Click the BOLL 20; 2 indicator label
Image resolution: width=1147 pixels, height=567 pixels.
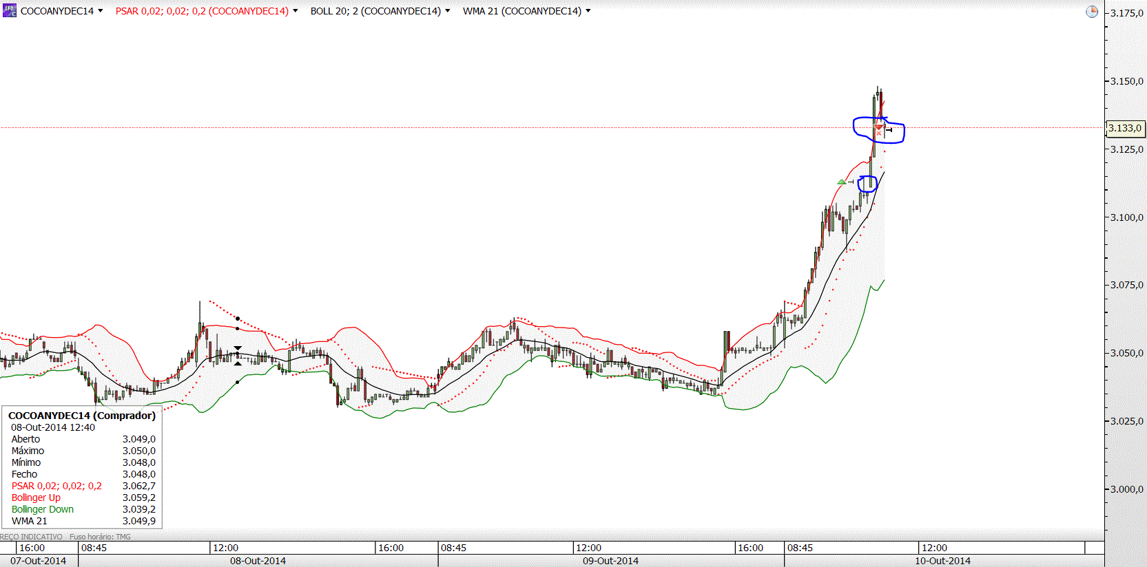pyautogui.click(x=375, y=11)
